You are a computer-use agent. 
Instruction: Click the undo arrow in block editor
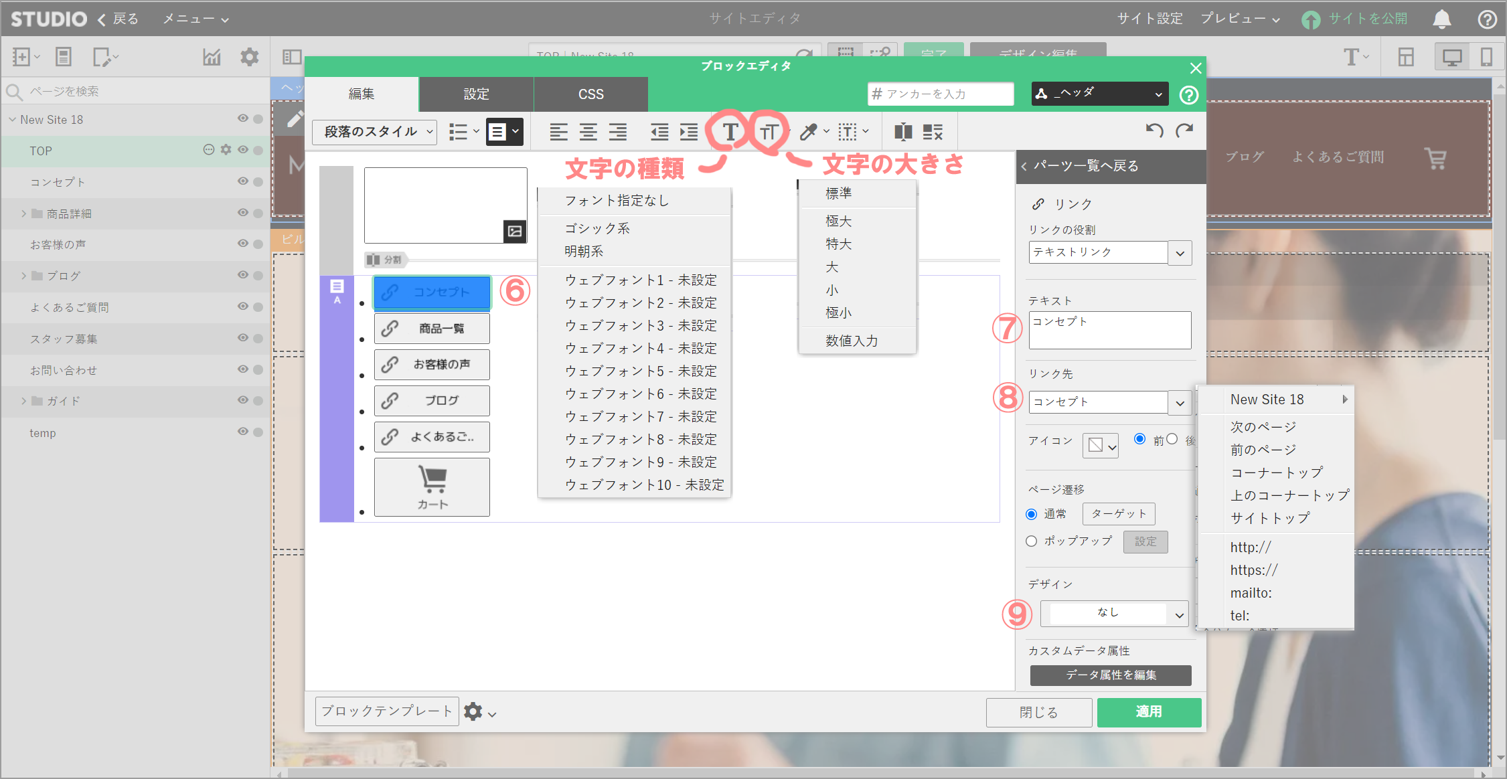pos(1154,131)
